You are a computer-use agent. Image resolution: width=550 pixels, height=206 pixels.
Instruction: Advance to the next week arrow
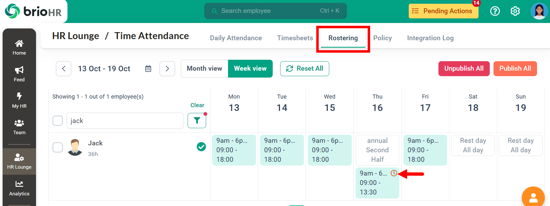pos(167,69)
